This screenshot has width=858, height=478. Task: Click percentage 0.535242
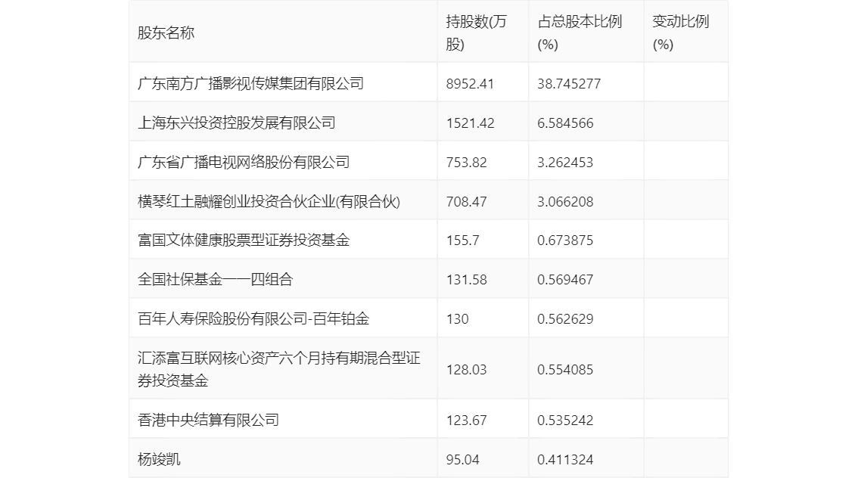coord(565,421)
